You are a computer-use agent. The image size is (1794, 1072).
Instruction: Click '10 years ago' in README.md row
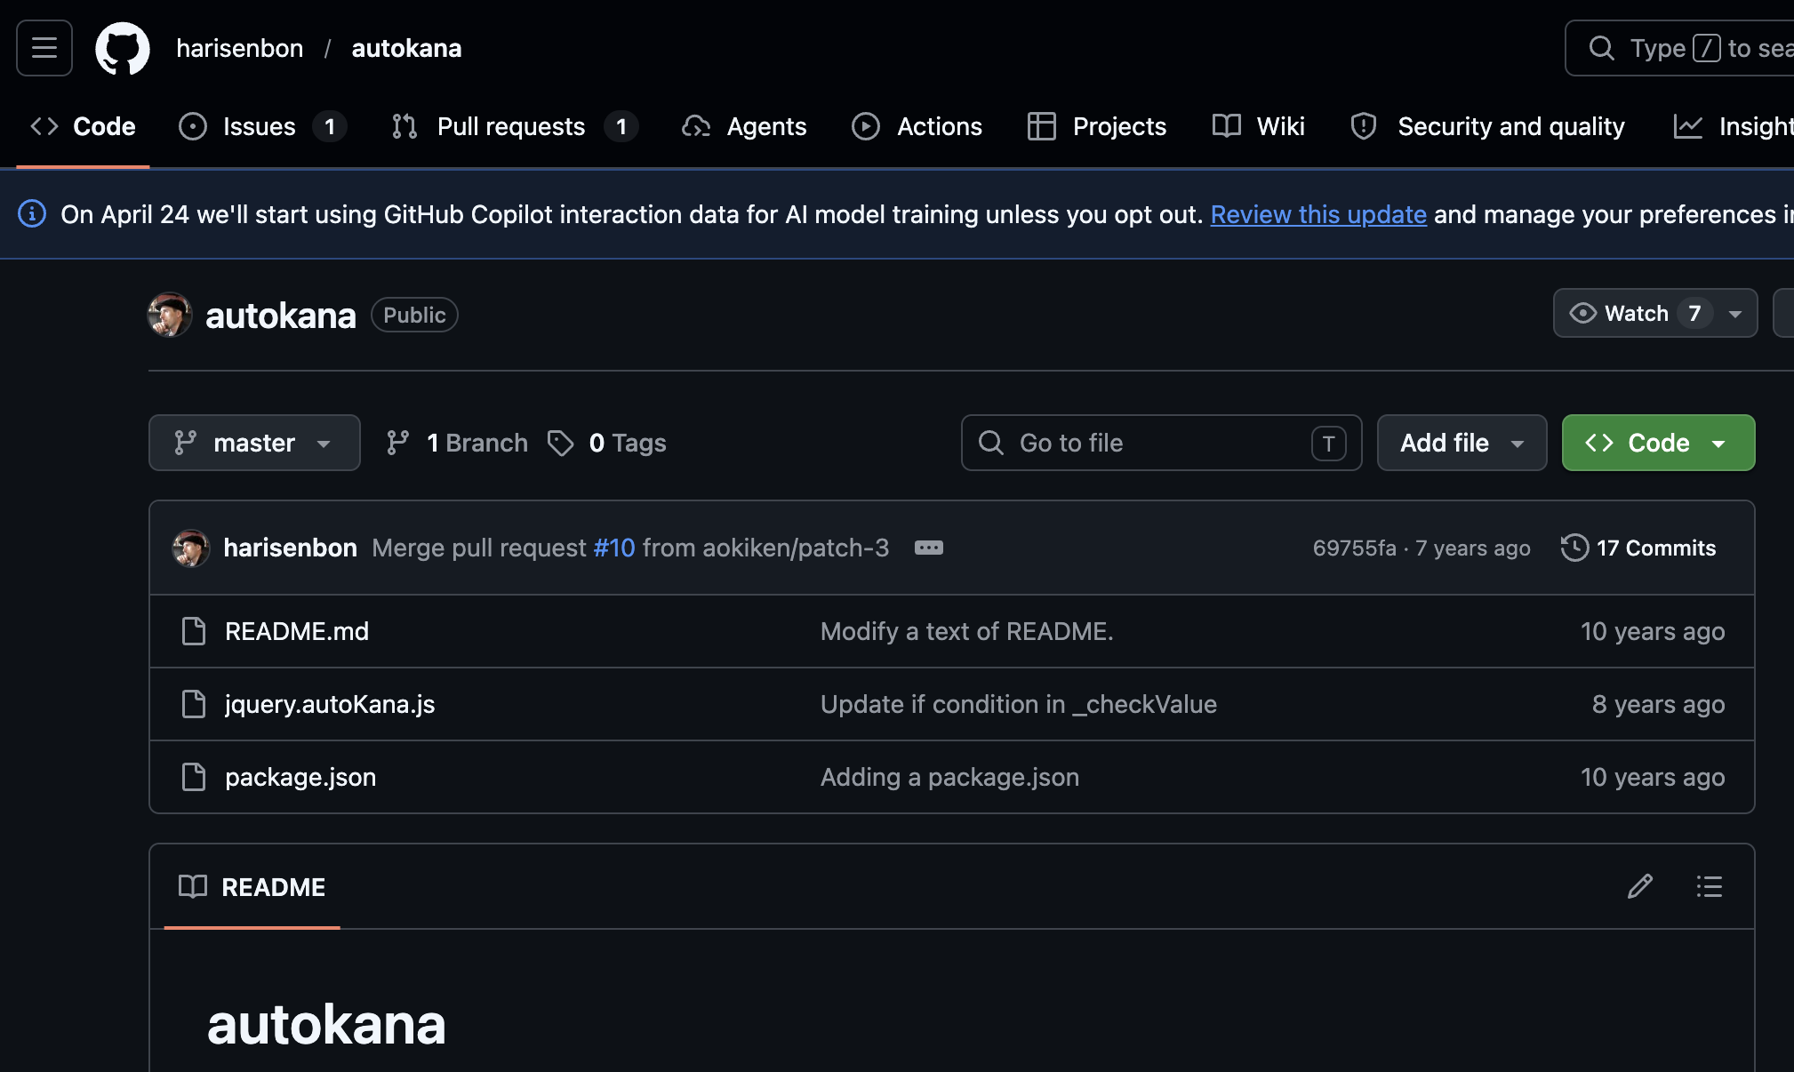(x=1652, y=631)
